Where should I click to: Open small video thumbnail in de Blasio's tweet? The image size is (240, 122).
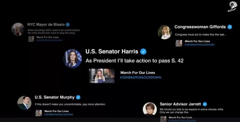click(x=31, y=39)
